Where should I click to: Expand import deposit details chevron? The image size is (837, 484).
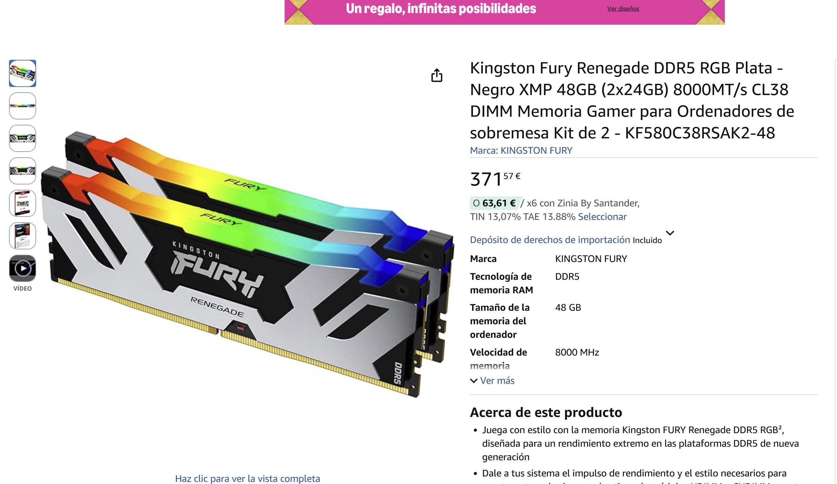pos(670,233)
